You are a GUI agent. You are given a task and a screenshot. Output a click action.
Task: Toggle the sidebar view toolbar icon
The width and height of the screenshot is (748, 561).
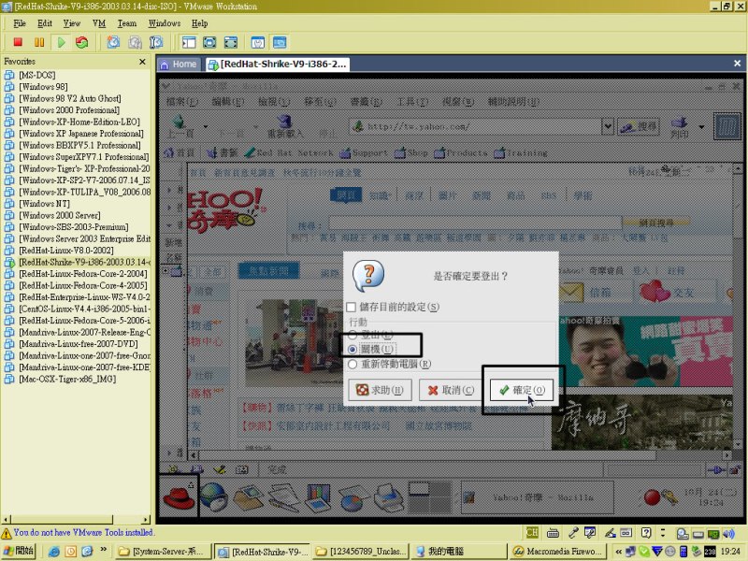point(189,42)
